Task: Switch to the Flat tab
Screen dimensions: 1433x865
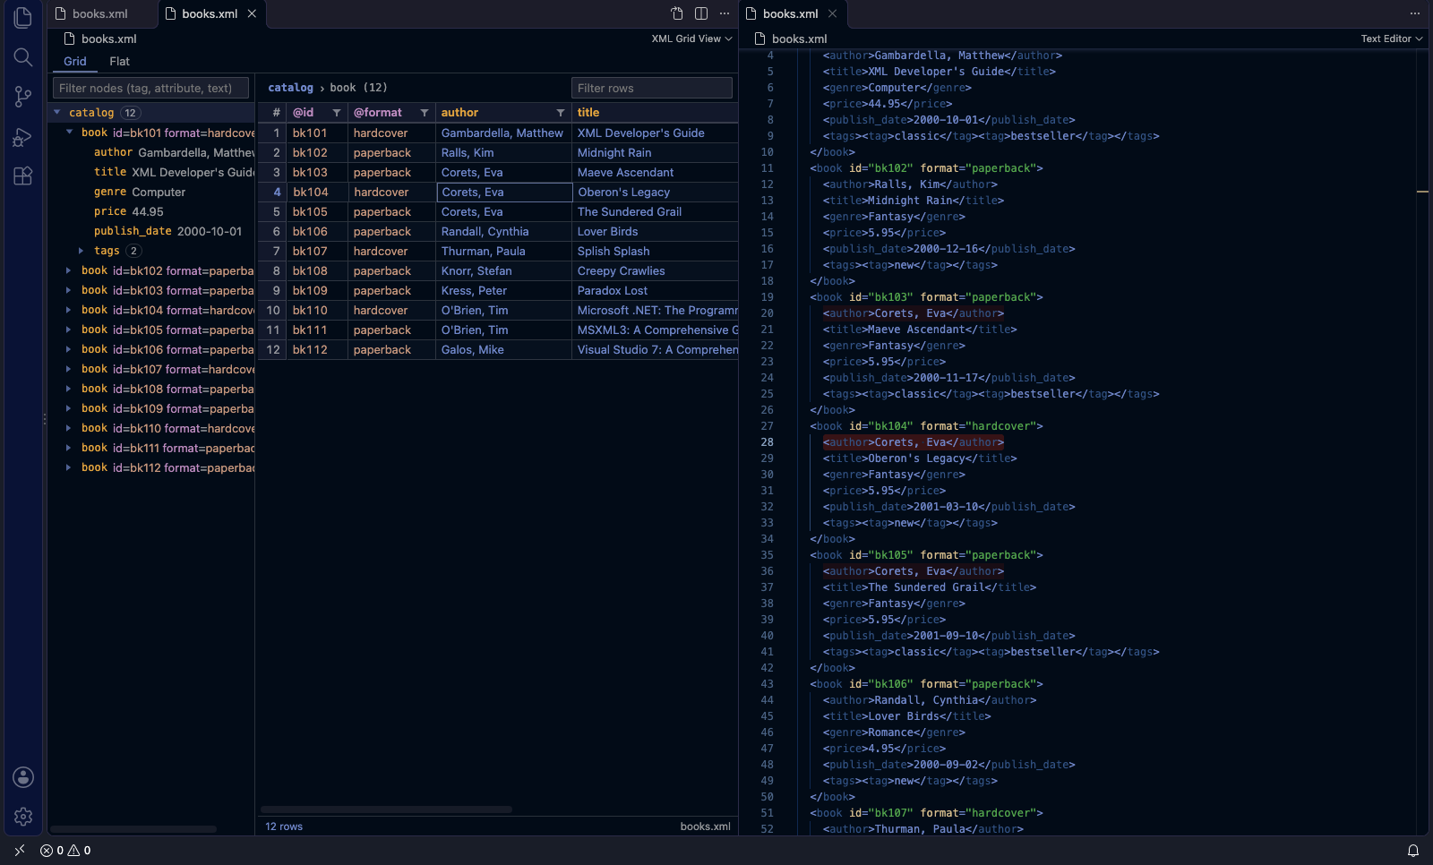Action: (119, 61)
